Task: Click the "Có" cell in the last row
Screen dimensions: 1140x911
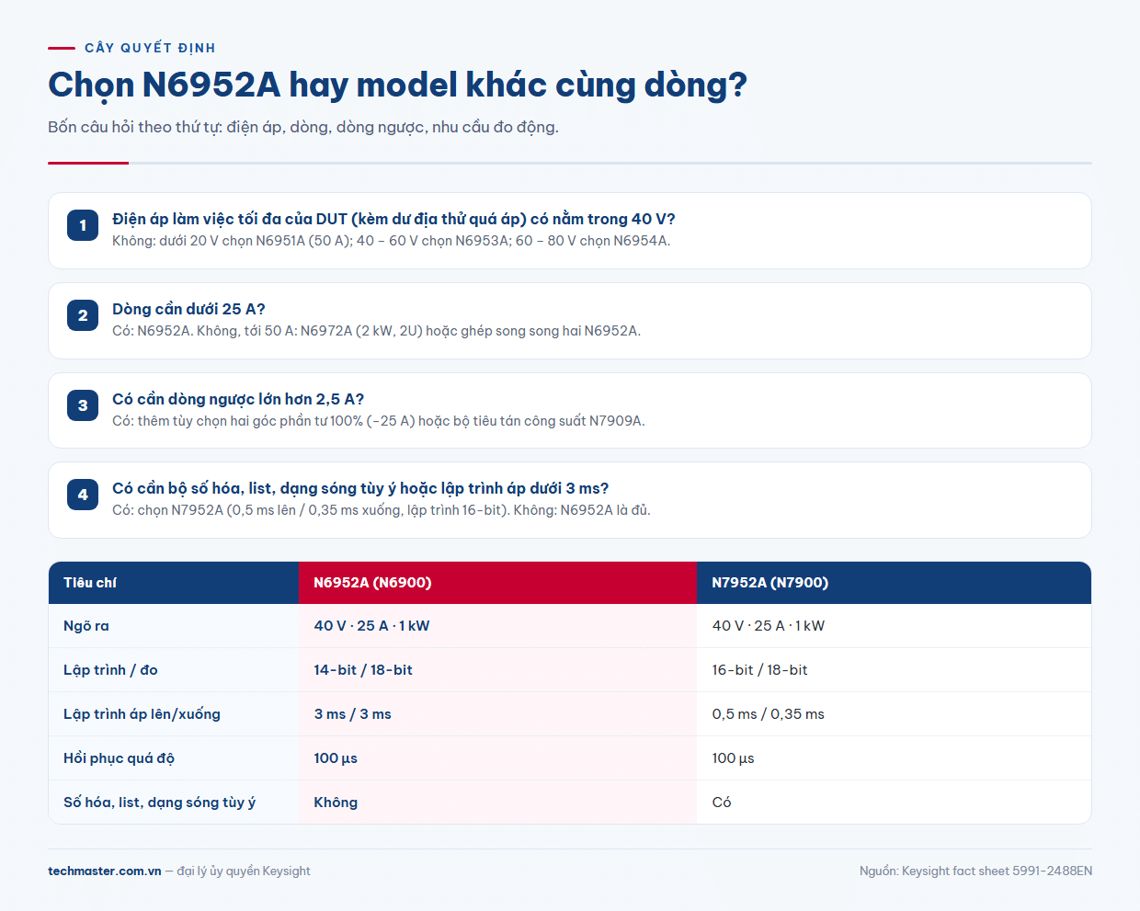Action: [722, 803]
